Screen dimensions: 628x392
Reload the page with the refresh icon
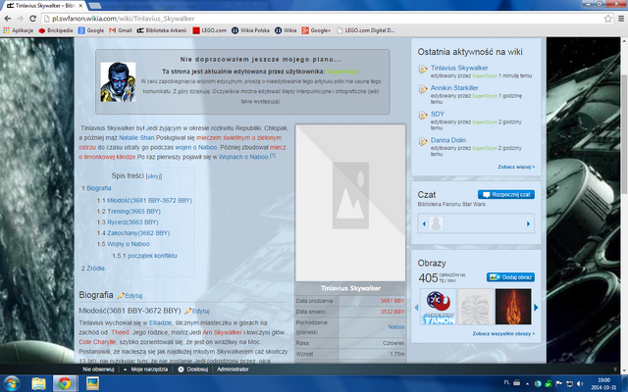(x=32, y=19)
